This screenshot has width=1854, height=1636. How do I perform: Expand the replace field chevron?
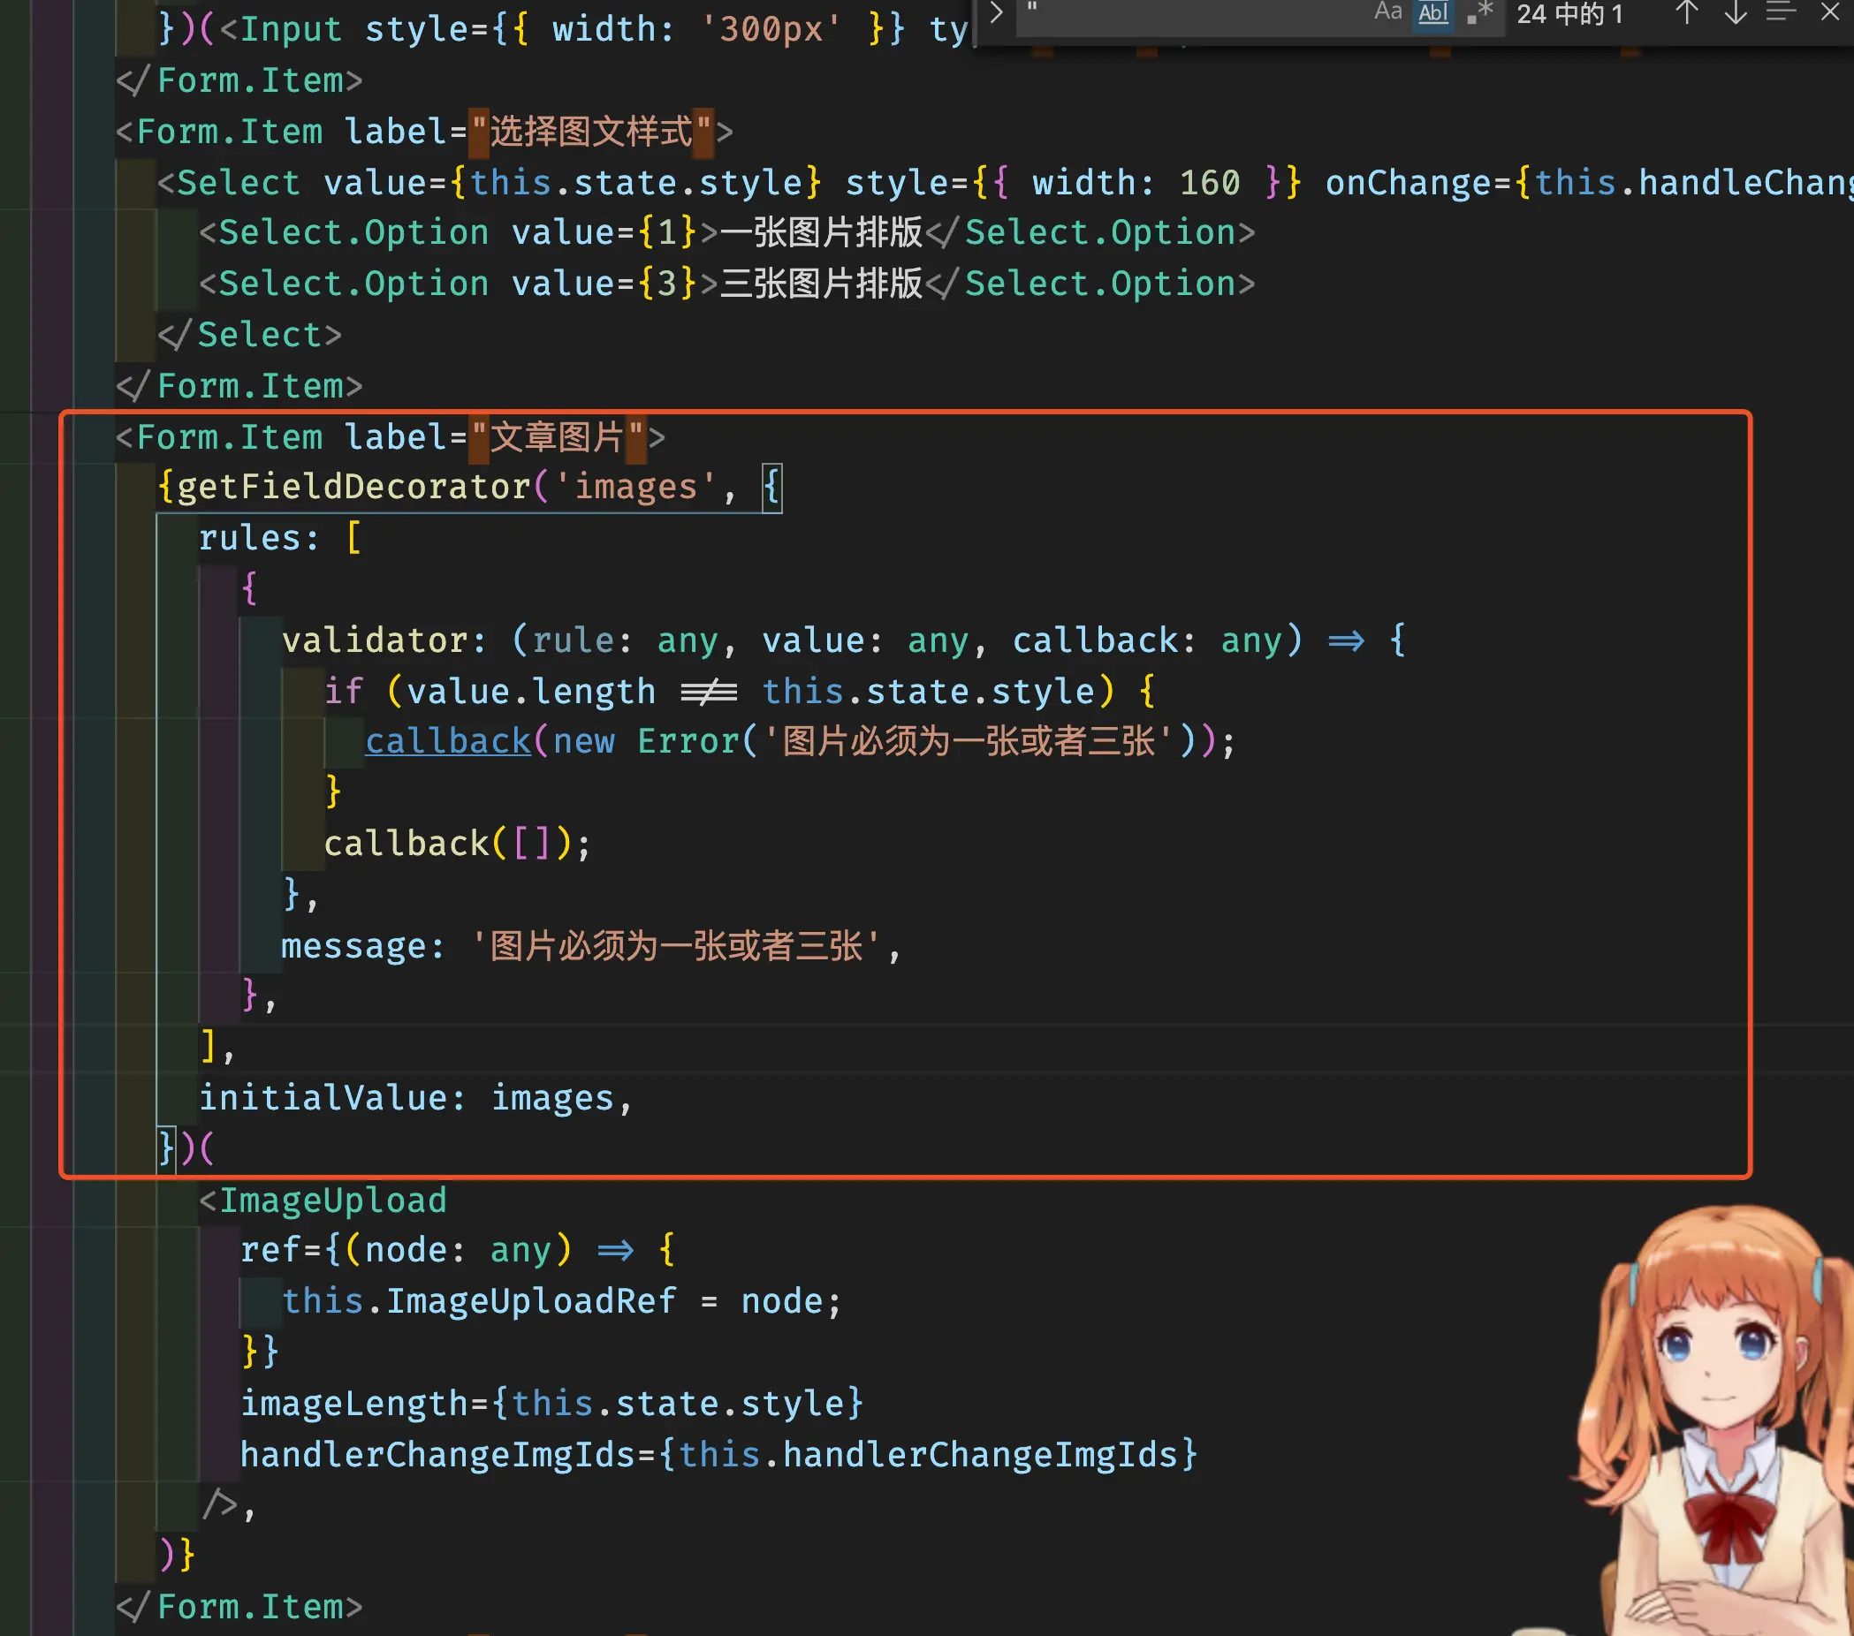click(996, 12)
